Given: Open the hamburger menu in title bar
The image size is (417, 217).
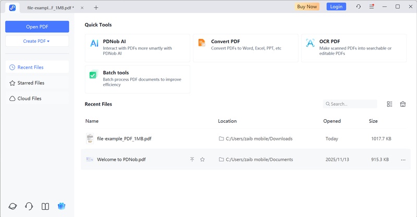Looking at the screenshot, I should pos(372,7).
